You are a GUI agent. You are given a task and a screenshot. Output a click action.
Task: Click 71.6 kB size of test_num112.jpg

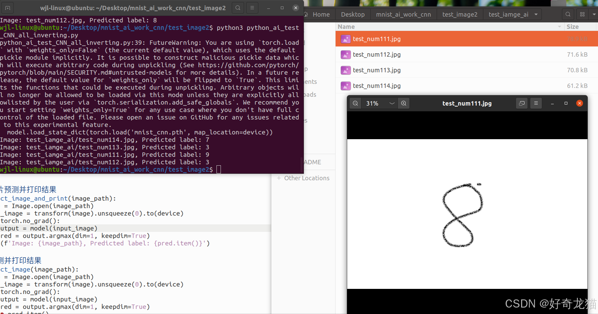click(577, 54)
